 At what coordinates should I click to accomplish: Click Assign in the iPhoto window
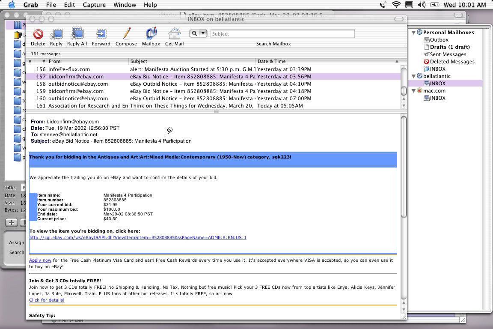coord(16,242)
